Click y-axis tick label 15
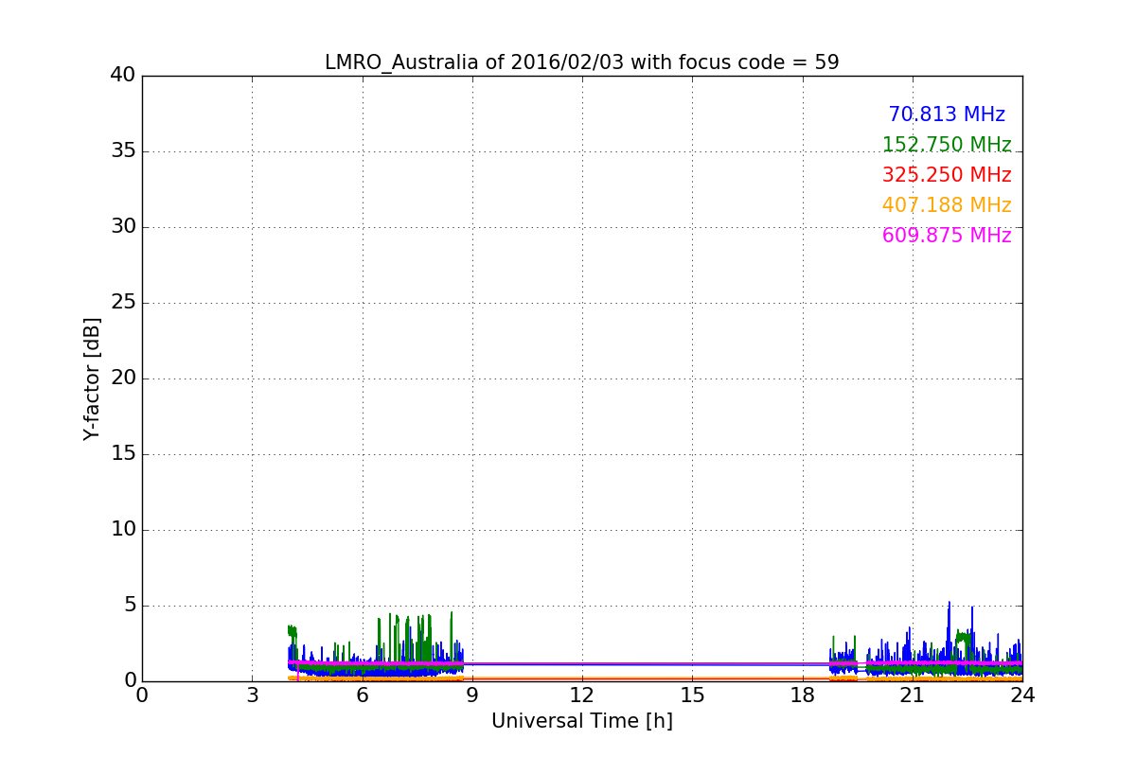The width and height of the screenshot is (1136, 757). point(123,454)
